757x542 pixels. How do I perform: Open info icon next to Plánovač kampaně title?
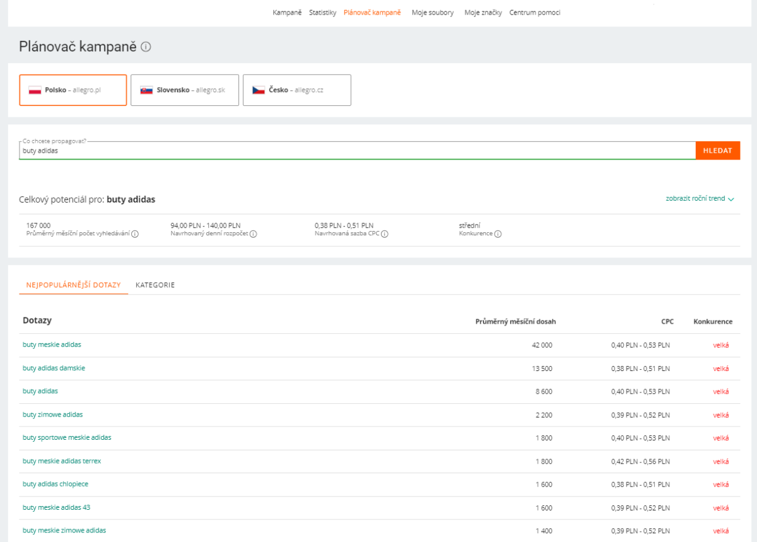click(146, 47)
